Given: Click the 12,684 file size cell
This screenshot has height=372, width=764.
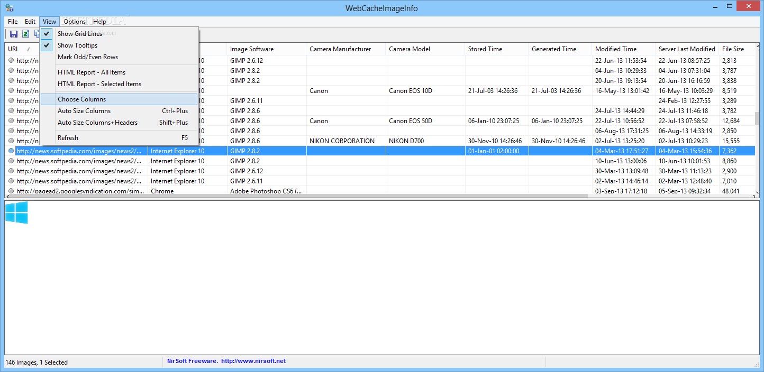Looking at the screenshot, I should click(736, 121).
